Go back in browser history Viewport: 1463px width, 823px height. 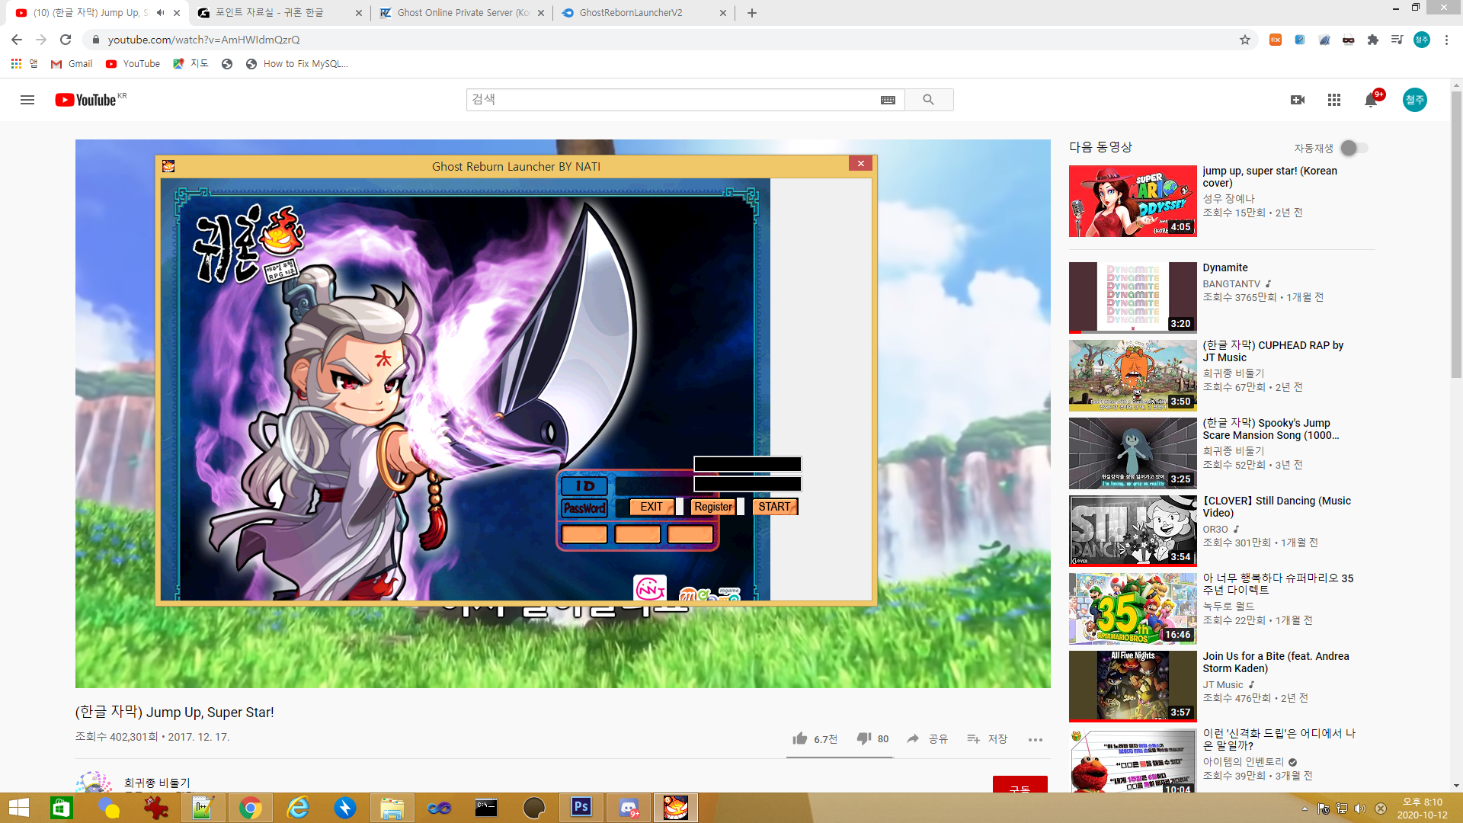[x=17, y=40]
